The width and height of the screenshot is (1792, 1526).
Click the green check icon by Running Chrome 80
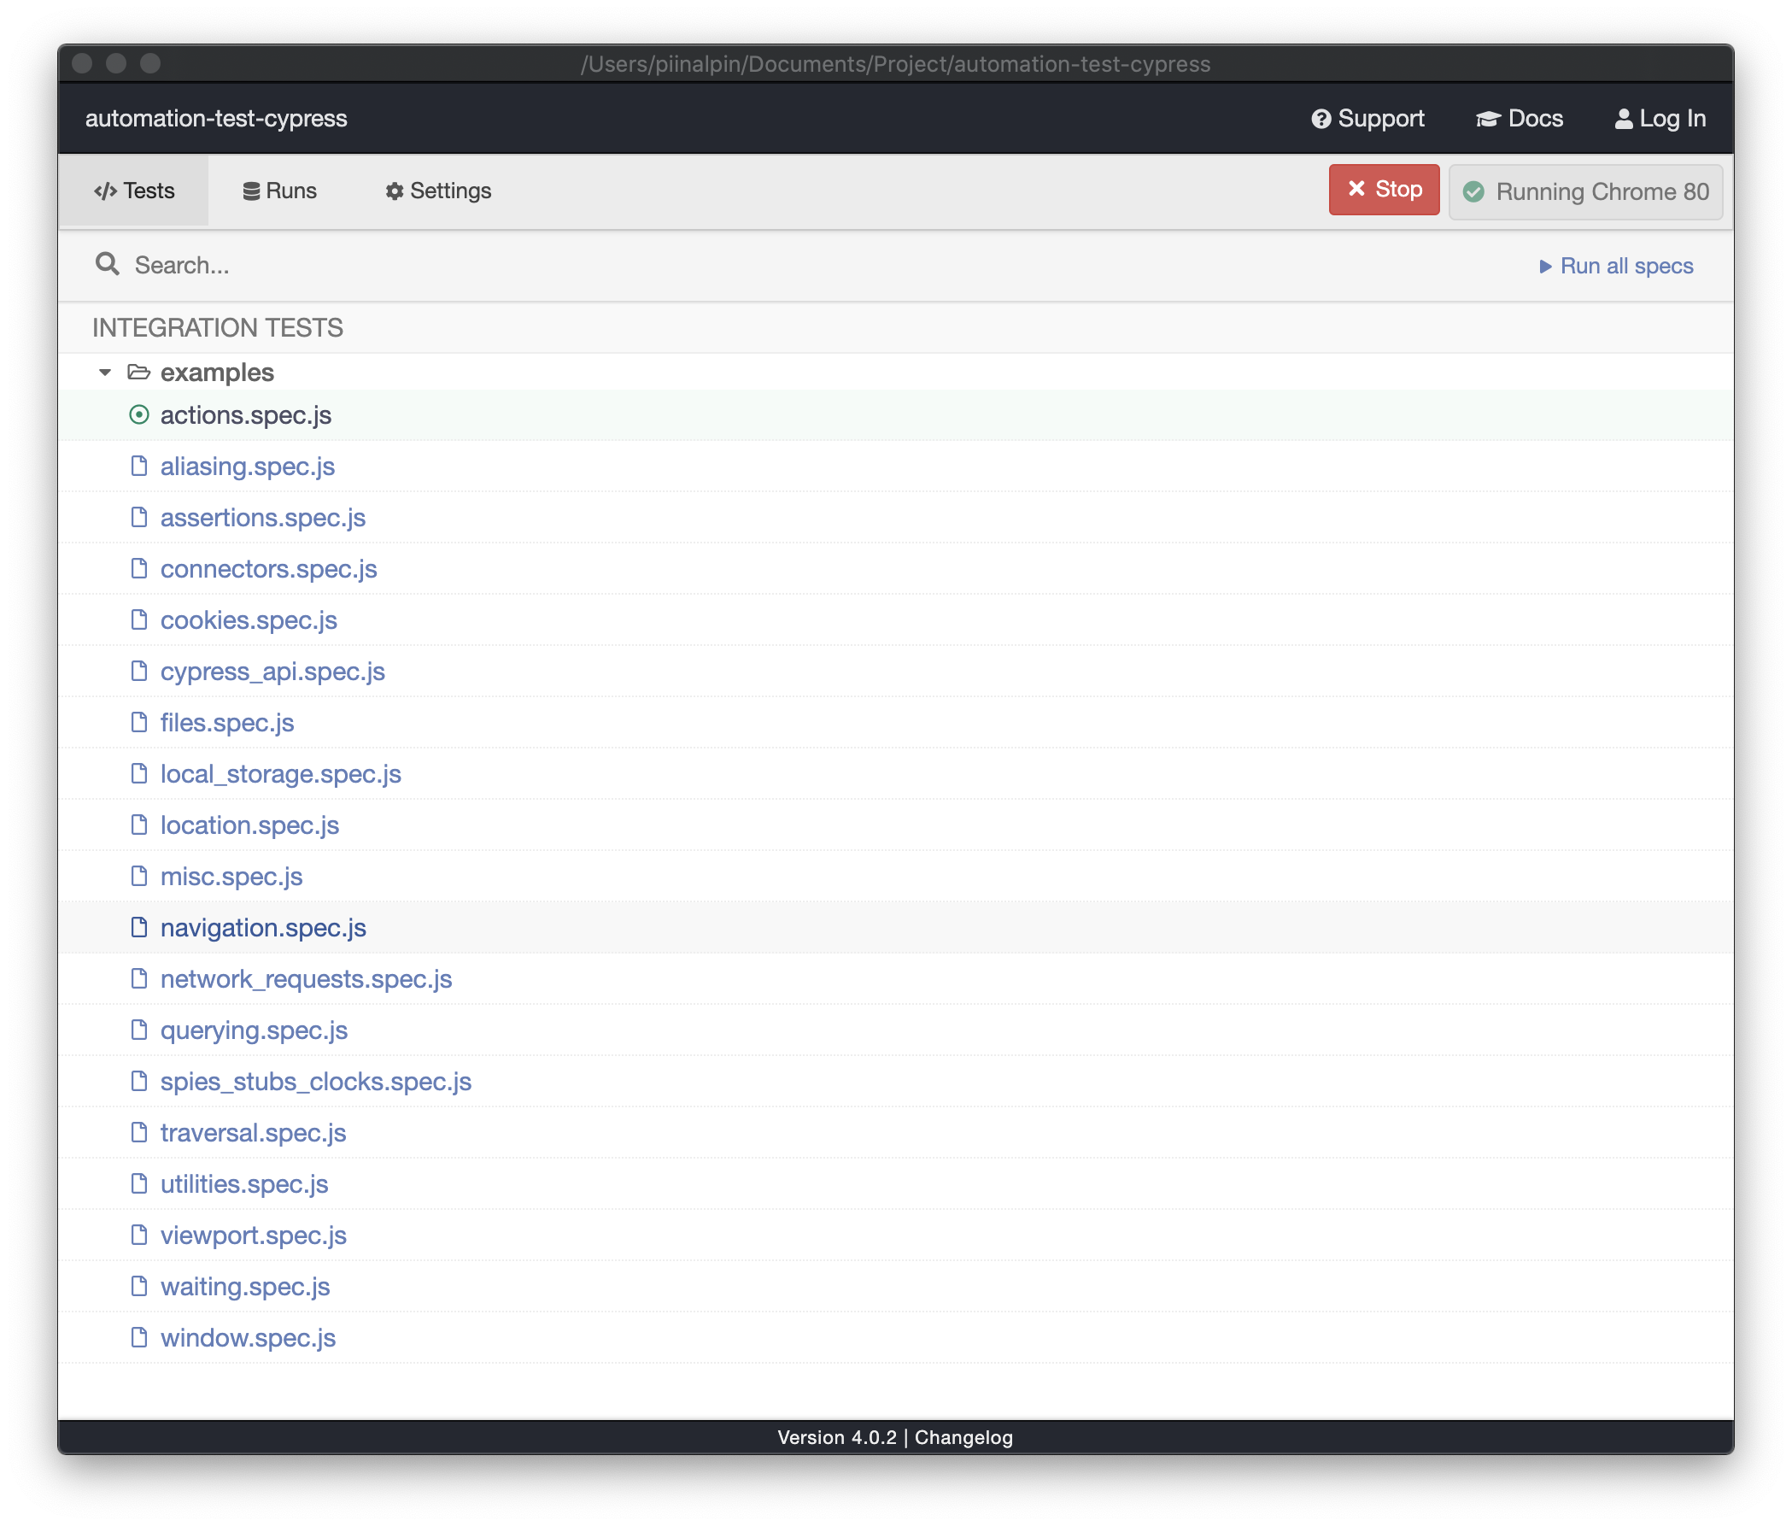1473,192
